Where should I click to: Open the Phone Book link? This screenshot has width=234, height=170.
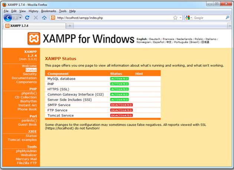click(x=27, y=109)
